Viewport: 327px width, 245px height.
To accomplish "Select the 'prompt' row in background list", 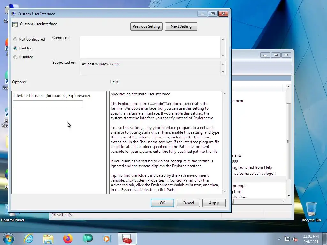I will (258, 185).
